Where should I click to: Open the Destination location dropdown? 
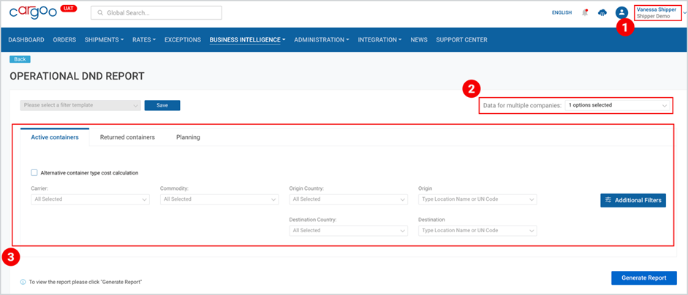point(477,231)
